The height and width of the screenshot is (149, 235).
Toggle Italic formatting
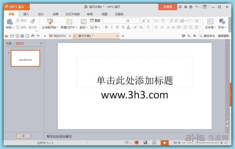tap(112, 27)
